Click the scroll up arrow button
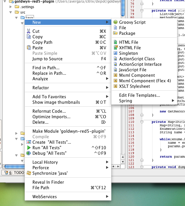 [123, 157]
